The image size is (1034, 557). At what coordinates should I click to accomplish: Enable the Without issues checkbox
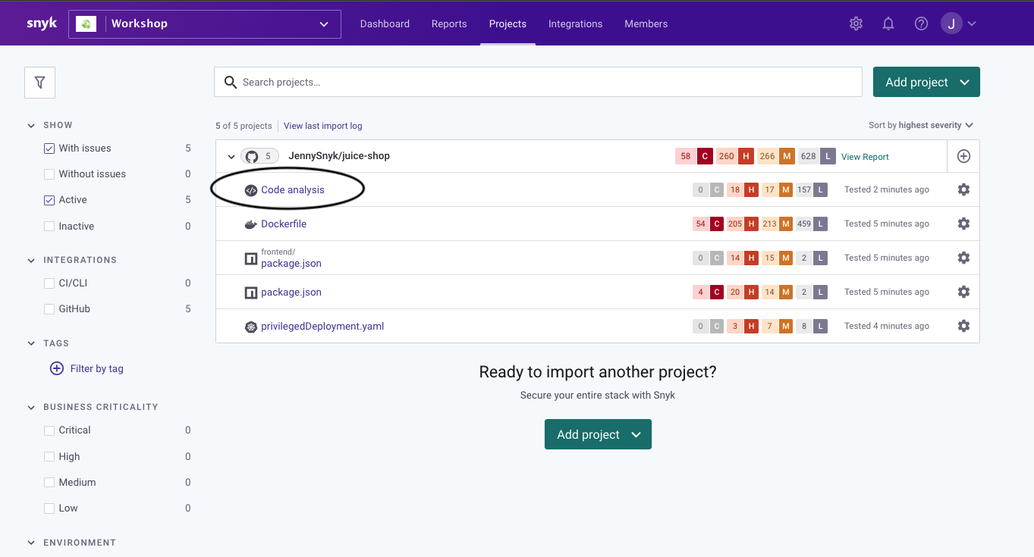[x=49, y=174]
